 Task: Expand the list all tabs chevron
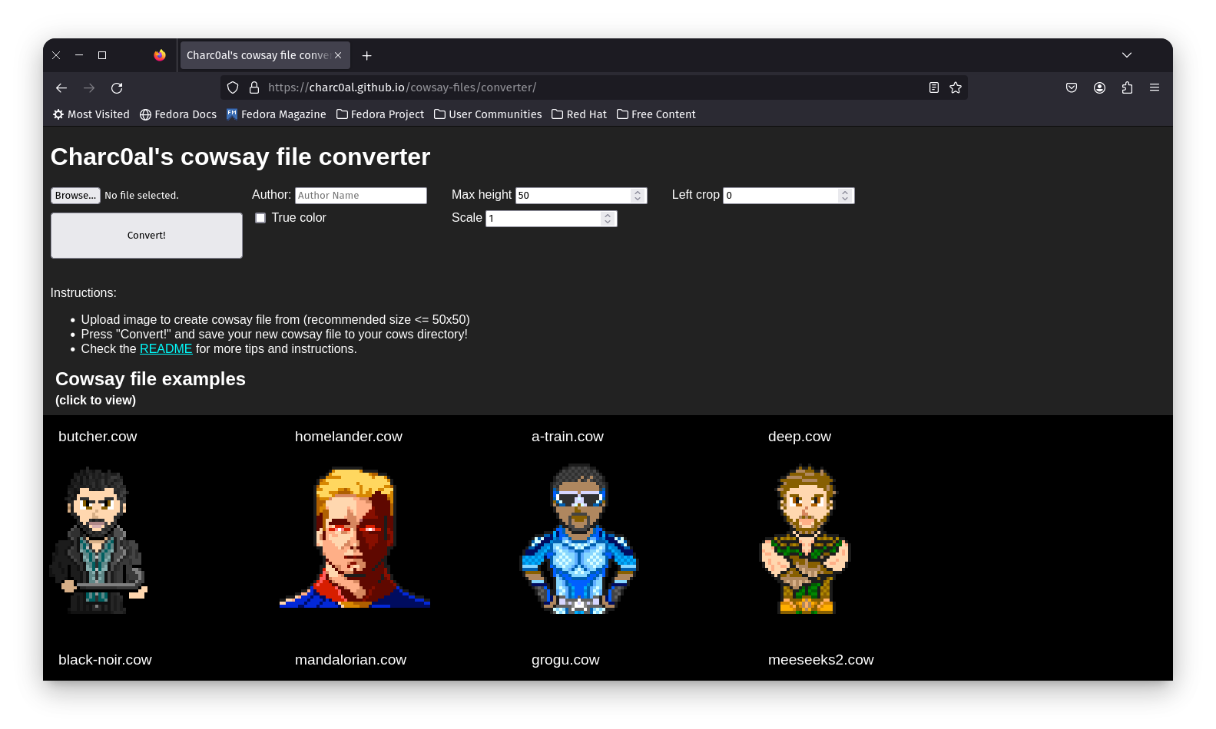pyautogui.click(x=1126, y=55)
